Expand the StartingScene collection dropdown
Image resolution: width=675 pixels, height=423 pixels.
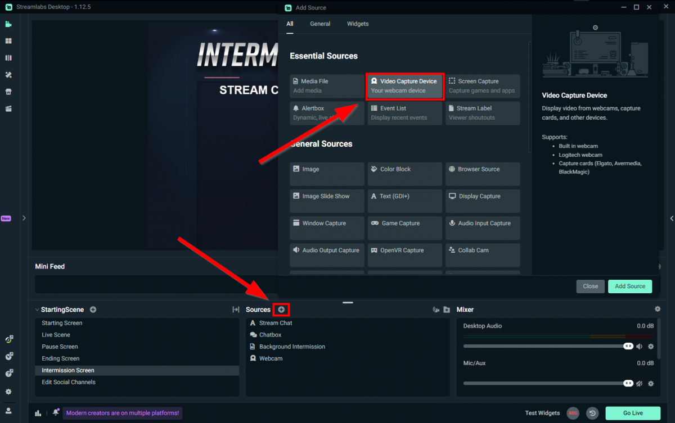tap(37, 310)
